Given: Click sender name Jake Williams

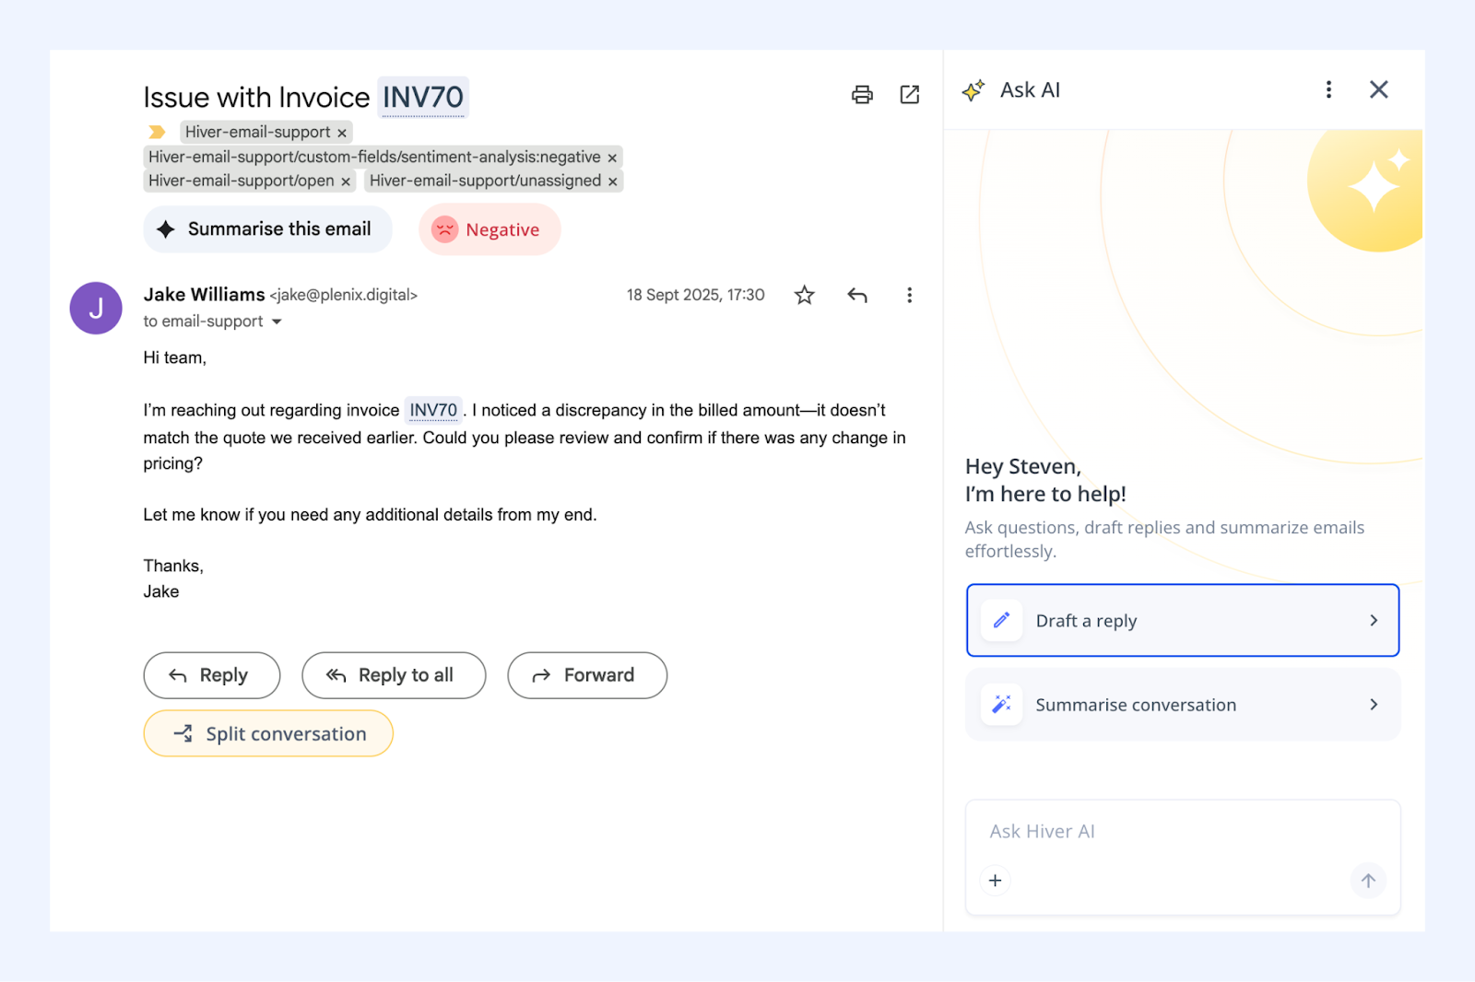Looking at the screenshot, I should click(x=204, y=295).
